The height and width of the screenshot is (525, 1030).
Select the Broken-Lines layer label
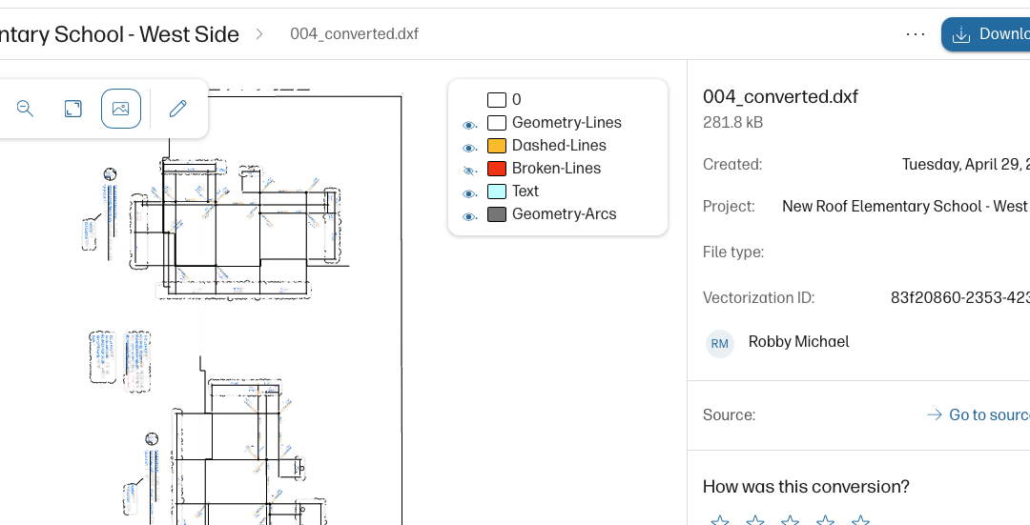pos(556,169)
